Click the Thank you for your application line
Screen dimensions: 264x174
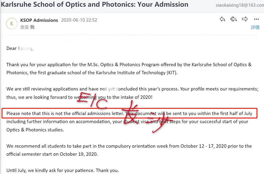pyautogui.click(x=129, y=65)
